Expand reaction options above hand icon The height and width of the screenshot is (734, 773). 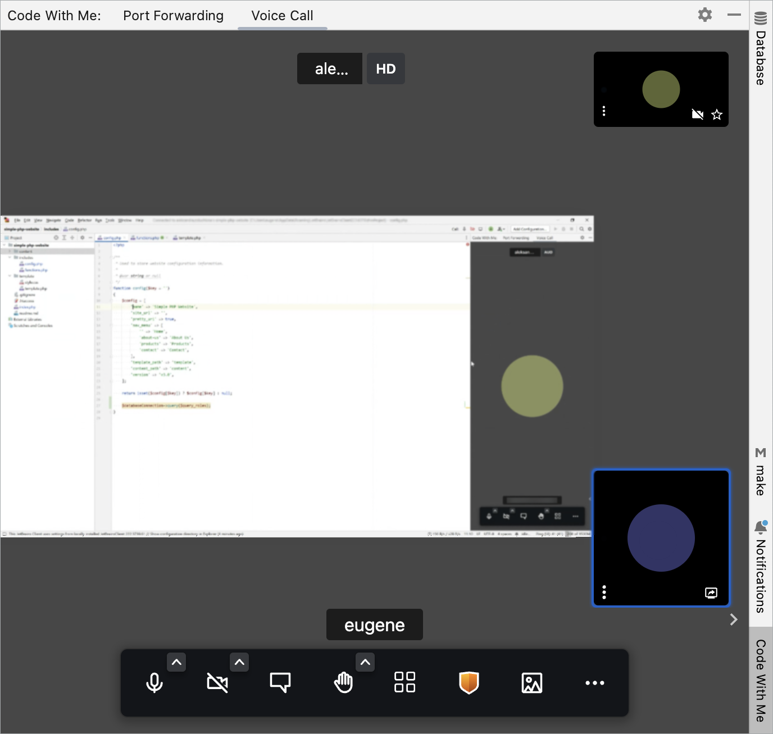(365, 662)
